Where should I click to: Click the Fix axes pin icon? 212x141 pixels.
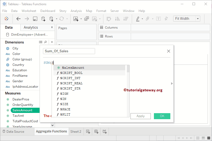coord(166,19)
